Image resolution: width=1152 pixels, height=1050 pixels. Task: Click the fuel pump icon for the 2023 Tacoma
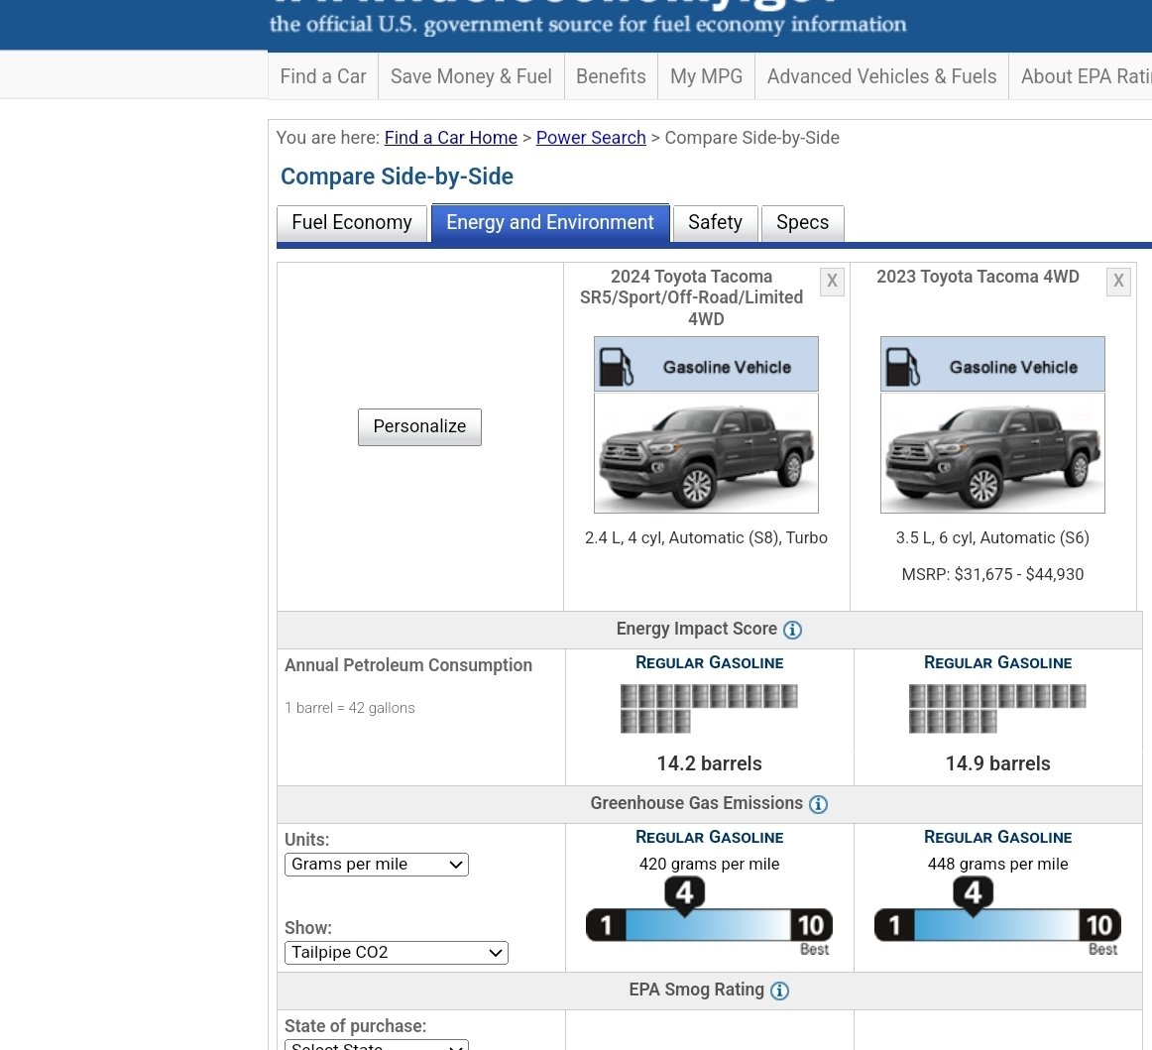coord(902,366)
